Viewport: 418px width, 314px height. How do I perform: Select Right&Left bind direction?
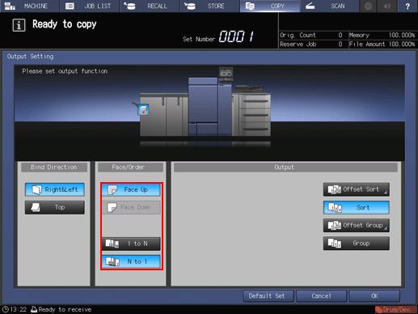tap(55, 189)
